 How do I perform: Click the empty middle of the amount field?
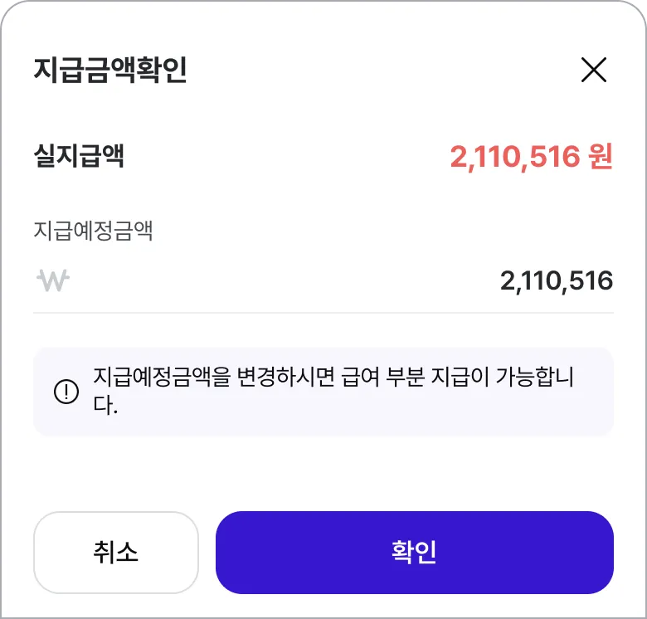tap(282, 281)
